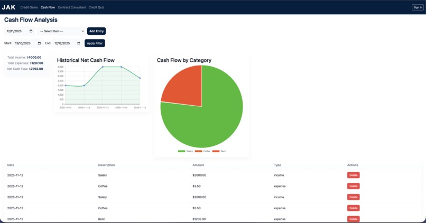Click the Start date field 13/10/2025
Screen dimensions: 426x223
click(x=28, y=43)
